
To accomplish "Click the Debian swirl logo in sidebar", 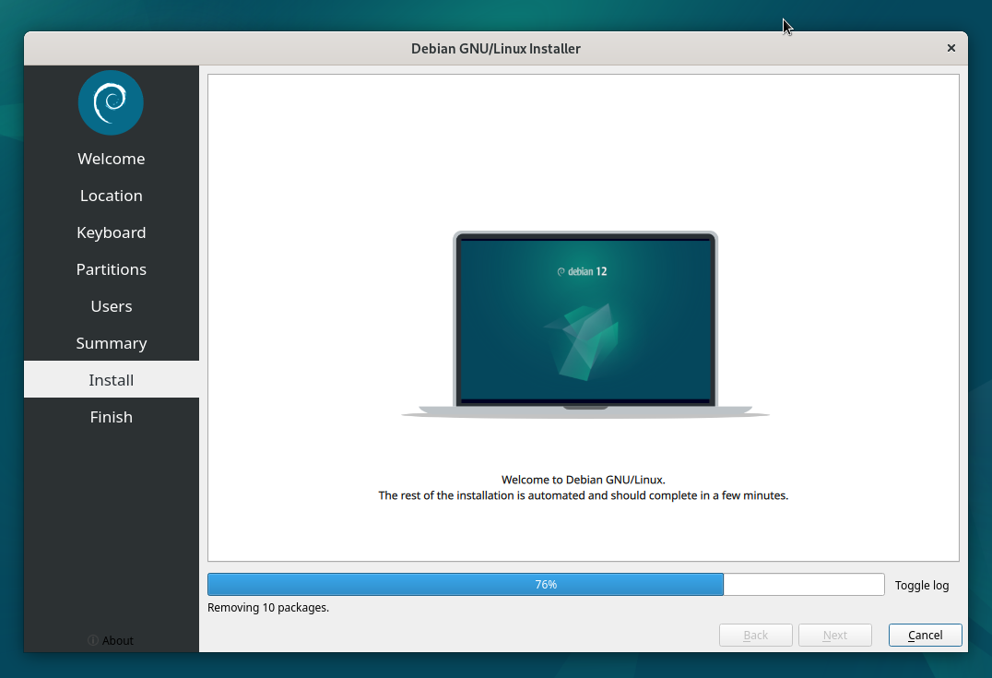I will click(x=111, y=102).
